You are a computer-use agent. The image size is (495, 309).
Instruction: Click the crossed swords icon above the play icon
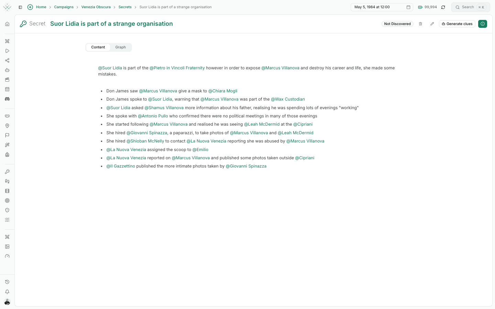coord(7,41)
